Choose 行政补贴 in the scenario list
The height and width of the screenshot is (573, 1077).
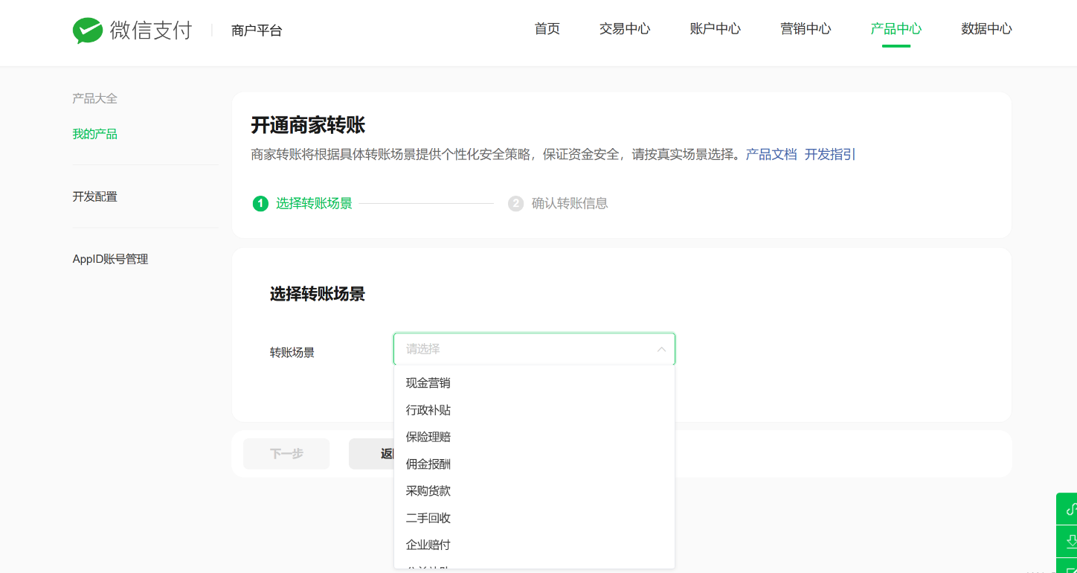click(428, 410)
